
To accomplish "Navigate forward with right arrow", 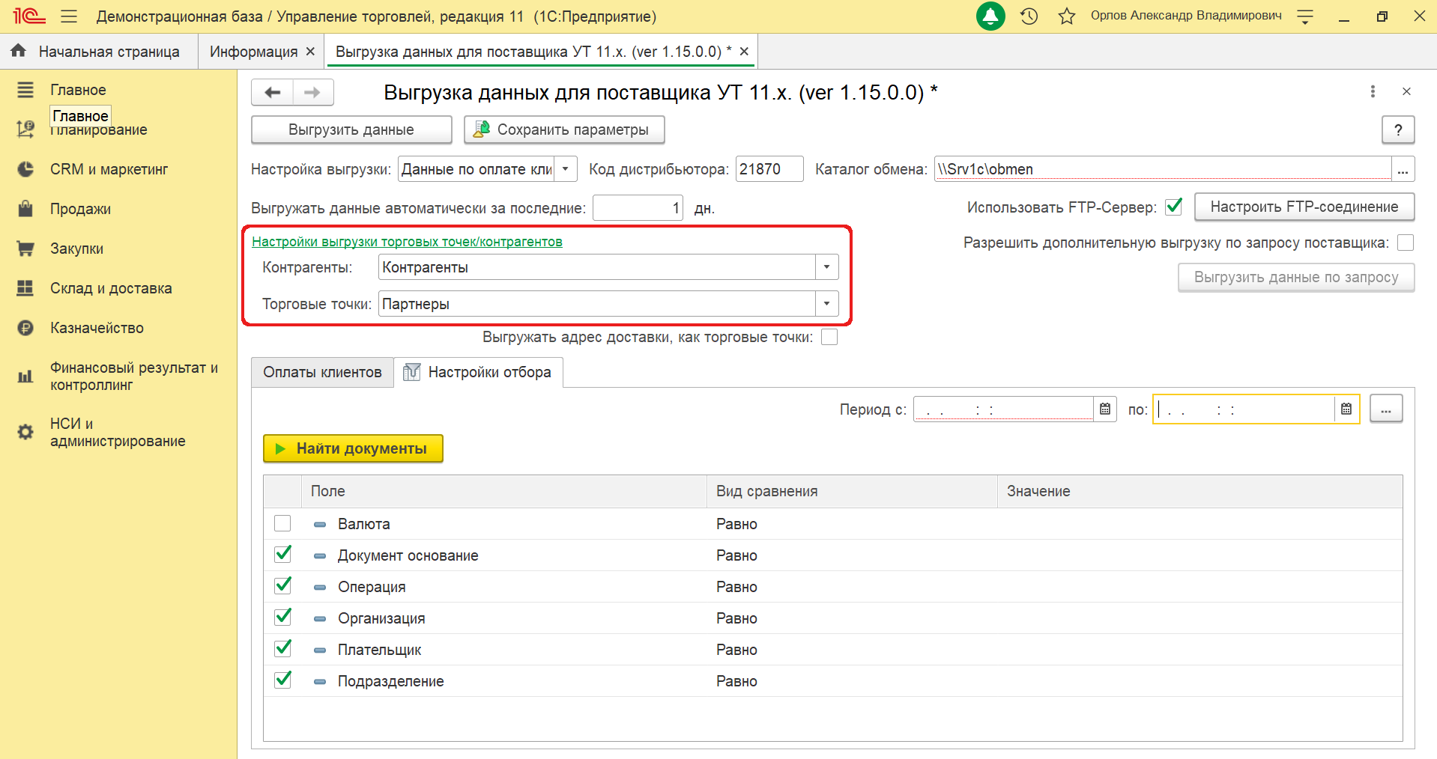I will (313, 92).
